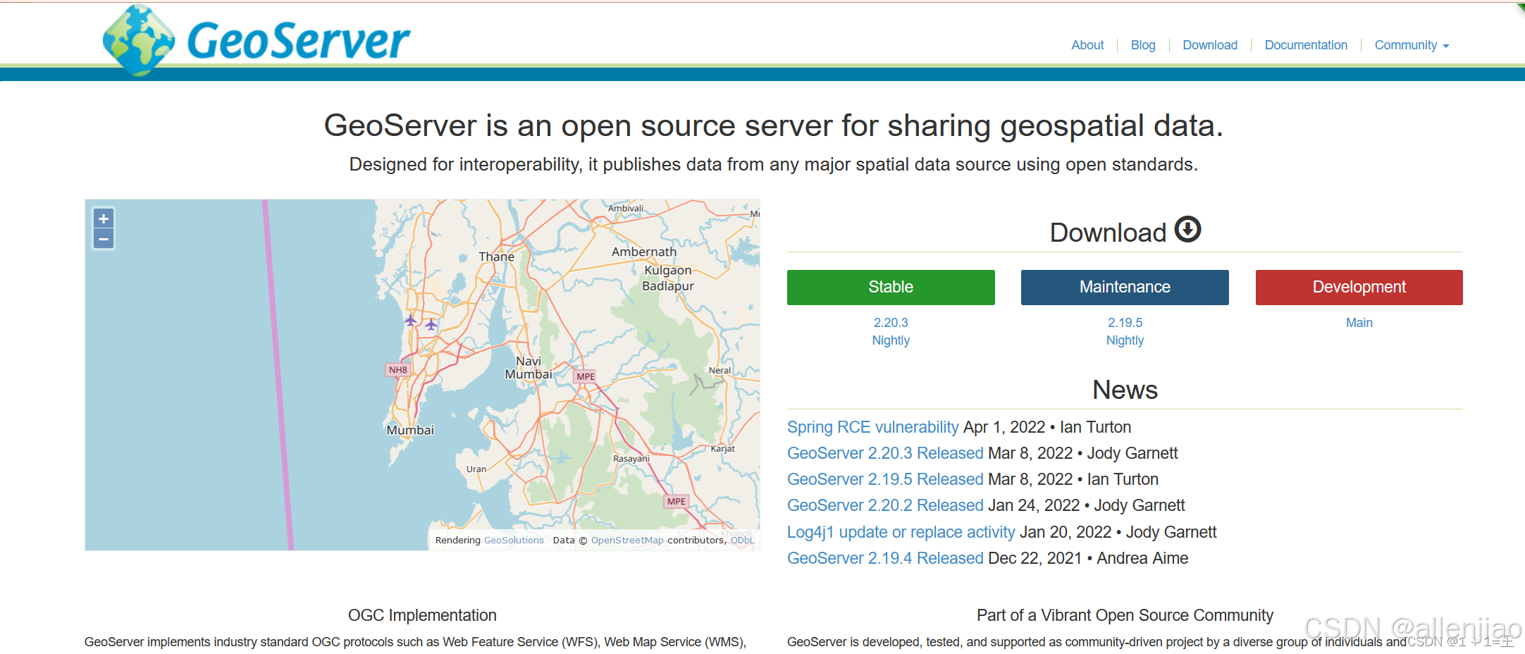Open the Documentation page
Viewport: 1525px width, 654px height.
point(1305,44)
